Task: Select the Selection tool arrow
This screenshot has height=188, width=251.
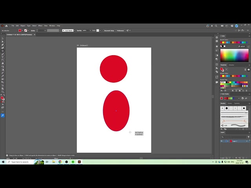Action: pos(3,38)
